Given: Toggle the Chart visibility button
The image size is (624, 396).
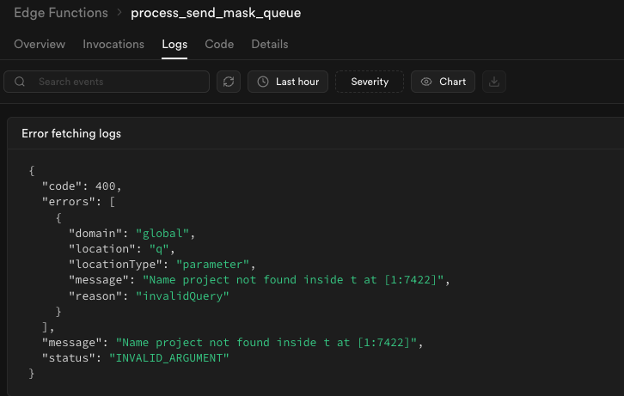Looking at the screenshot, I should 443,82.
